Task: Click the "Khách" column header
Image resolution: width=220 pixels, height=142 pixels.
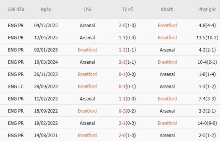Action: point(167,9)
